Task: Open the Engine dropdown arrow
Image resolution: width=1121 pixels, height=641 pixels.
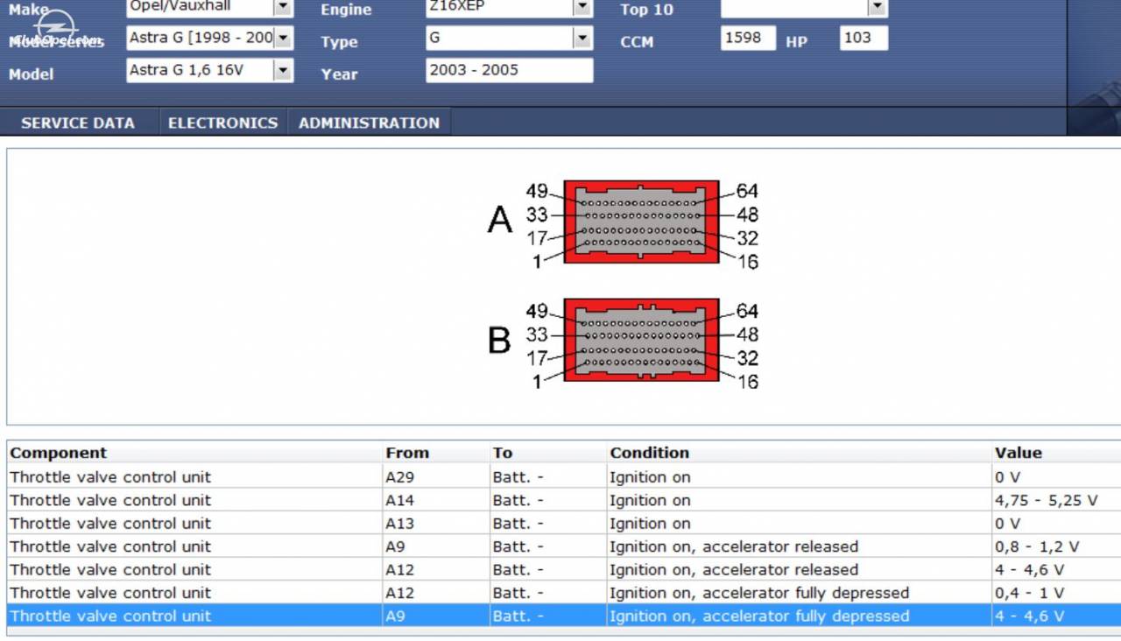Action: tap(582, 7)
